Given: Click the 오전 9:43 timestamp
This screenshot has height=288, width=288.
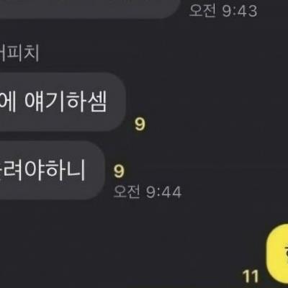Looking at the screenshot, I should 223,11.
